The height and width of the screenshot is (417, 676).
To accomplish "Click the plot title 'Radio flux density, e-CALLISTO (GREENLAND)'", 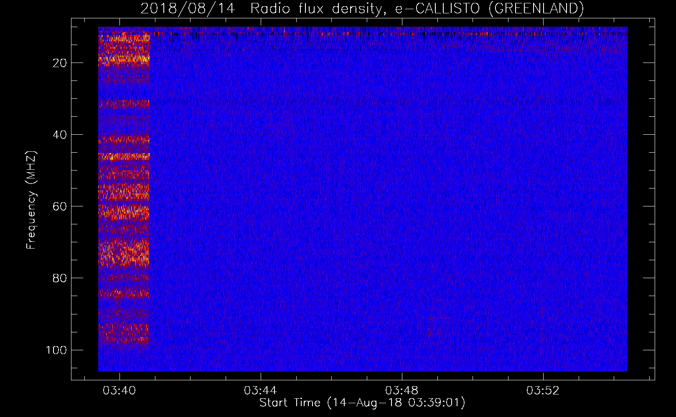I will point(417,8).
